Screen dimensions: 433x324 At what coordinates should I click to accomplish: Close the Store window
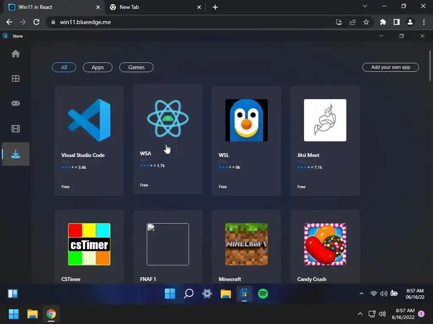422,36
